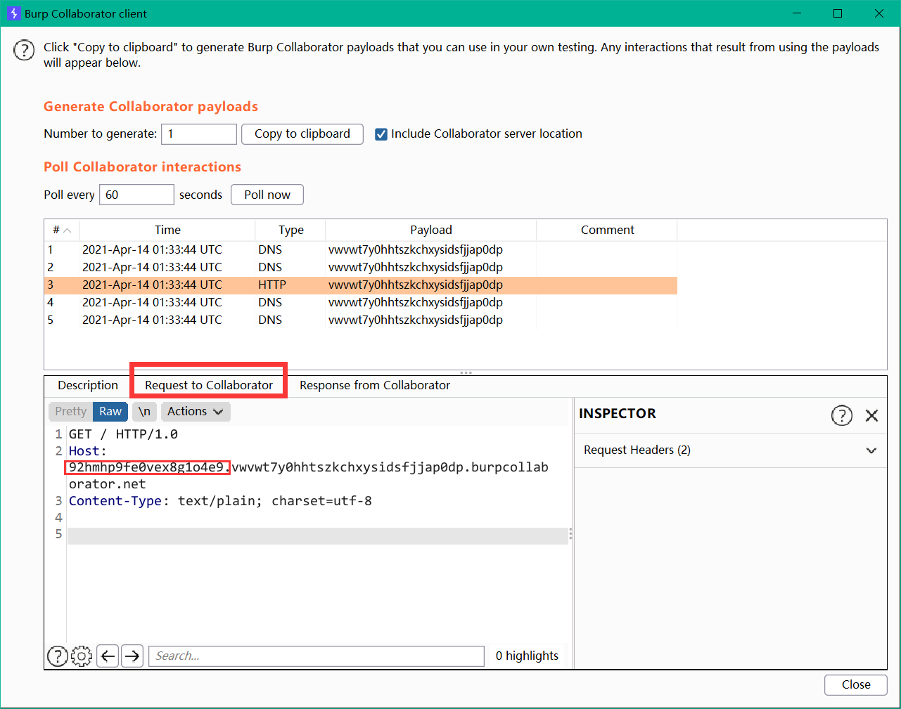Open the Description tab
The width and height of the screenshot is (901, 709).
click(x=88, y=385)
